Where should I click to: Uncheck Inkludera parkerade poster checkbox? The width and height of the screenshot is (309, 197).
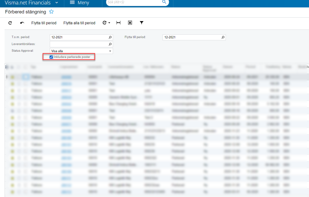(51, 57)
